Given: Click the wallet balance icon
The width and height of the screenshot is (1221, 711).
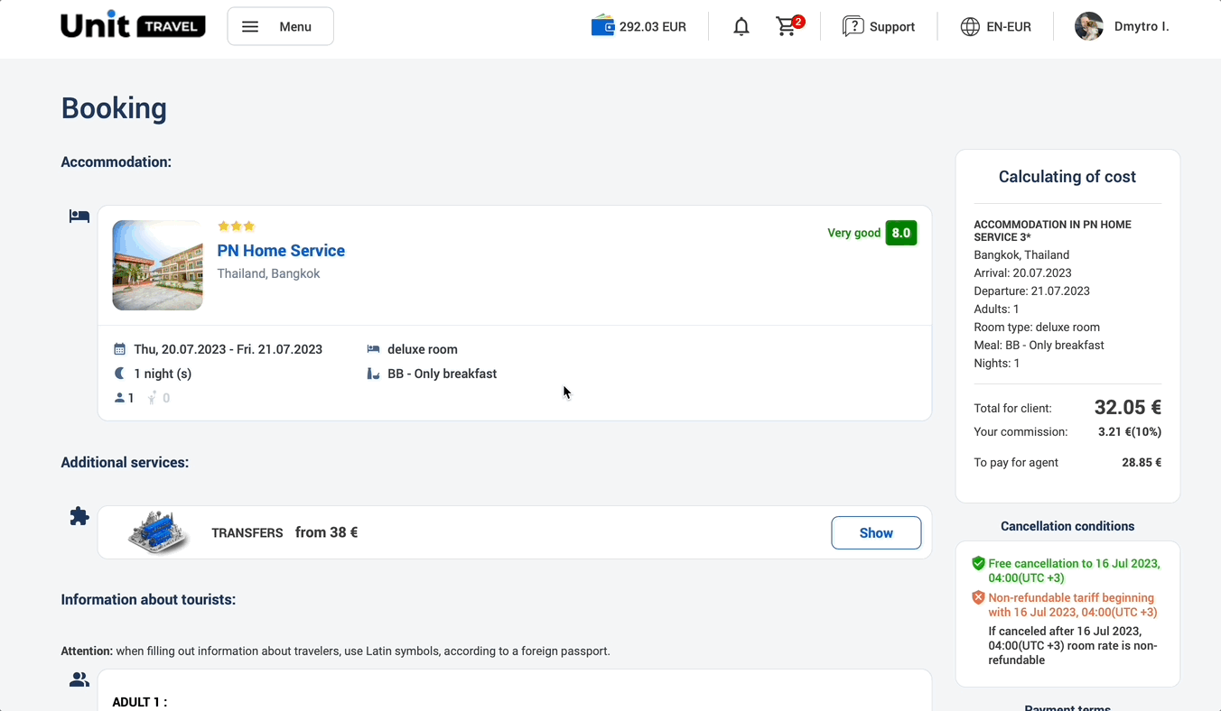Looking at the screenshot, I should (602, 26).
